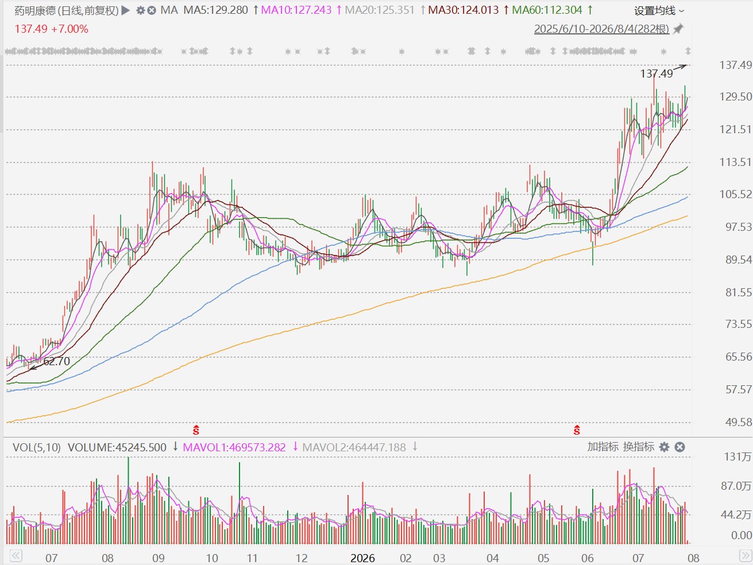Remove the MA indicator via X icon
753x565 pixels.
click(x=152, y=10)
